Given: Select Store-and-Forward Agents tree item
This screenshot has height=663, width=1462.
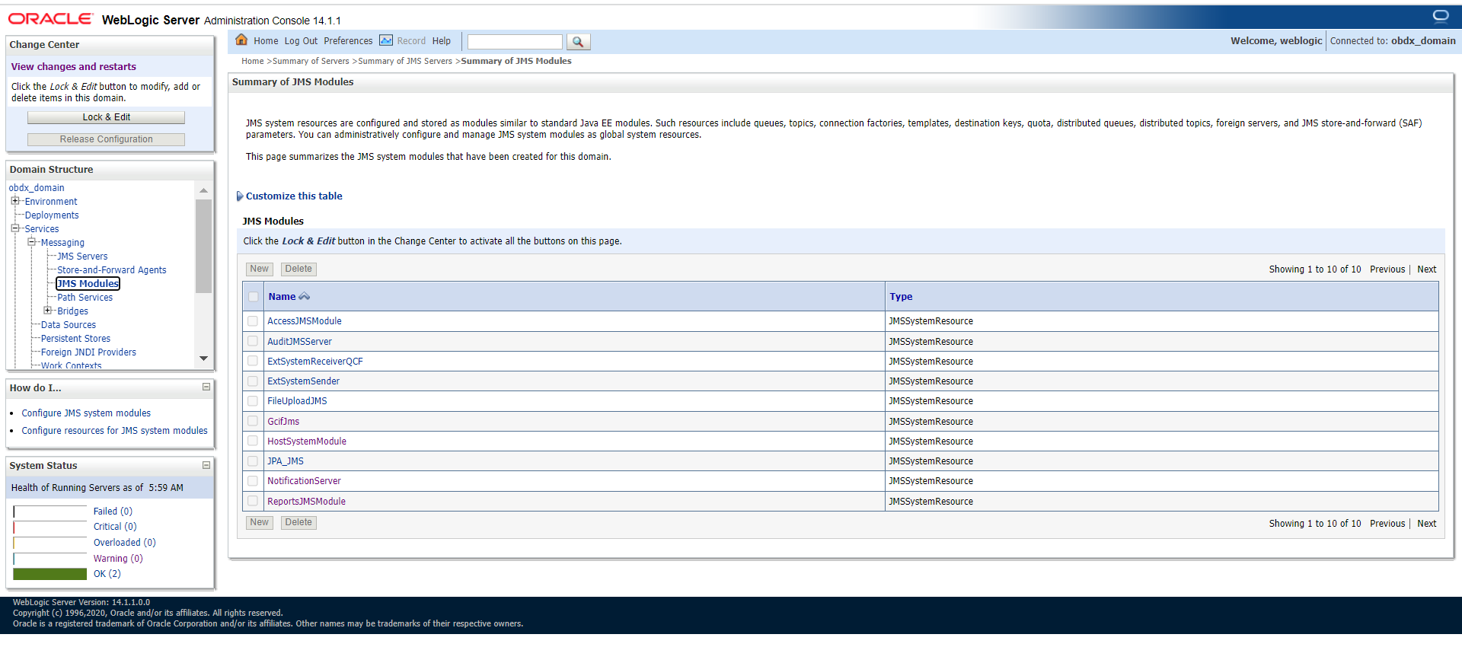Looking at the screenshot, I should [111, 270].
